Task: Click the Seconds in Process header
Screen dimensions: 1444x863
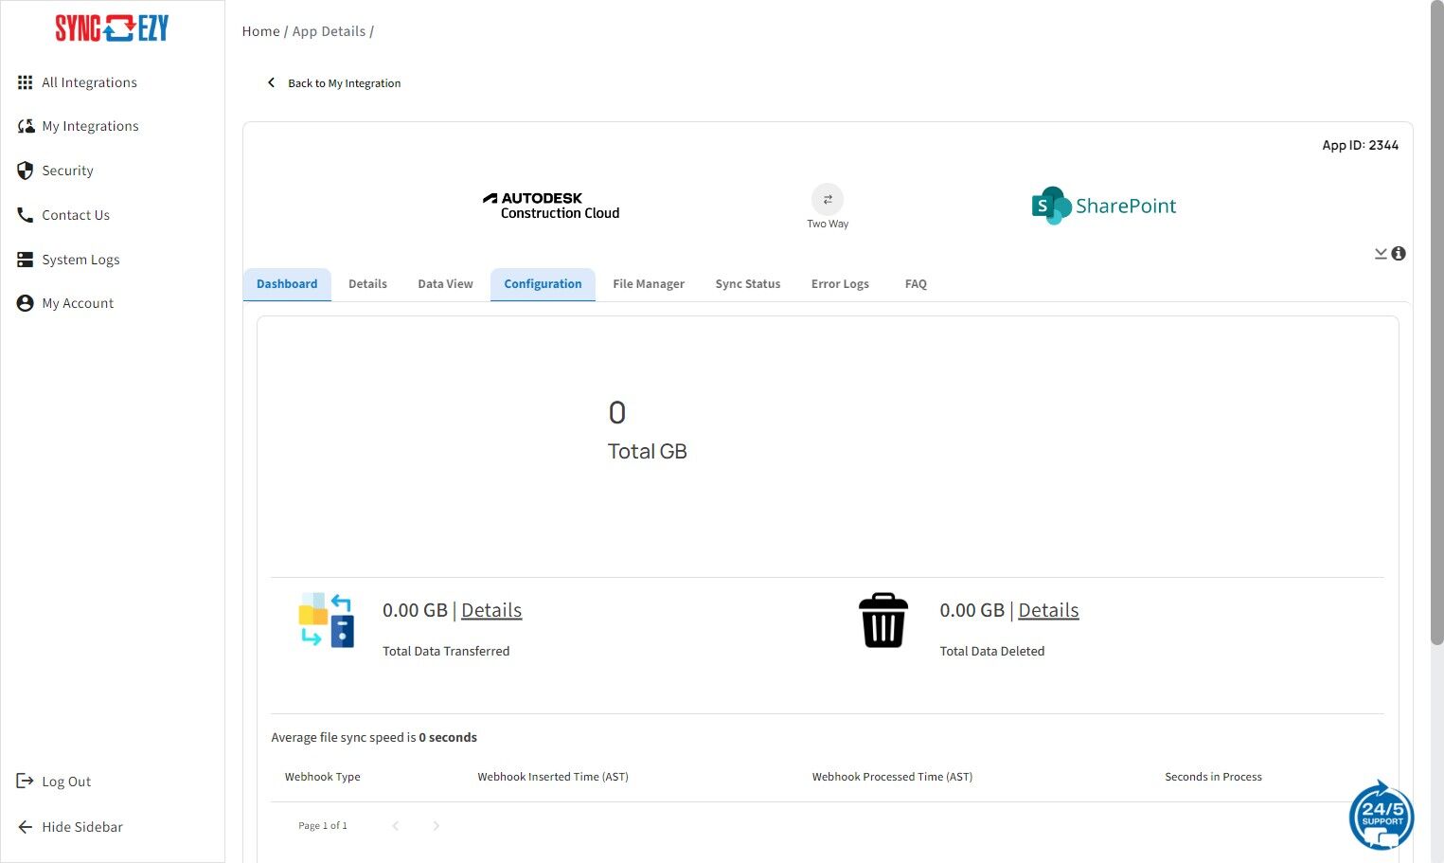Action: click(x=1213, y=777)
